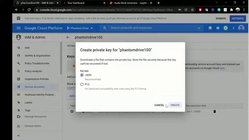
Task: Click the sidebar vertical scrollbar
Action: click(x=61, y=58)
